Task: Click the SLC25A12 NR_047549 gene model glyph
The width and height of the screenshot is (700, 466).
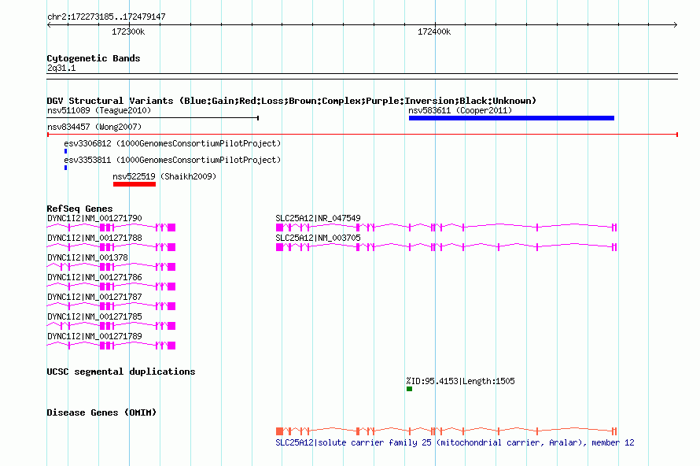Action: [x=447, y=227]
